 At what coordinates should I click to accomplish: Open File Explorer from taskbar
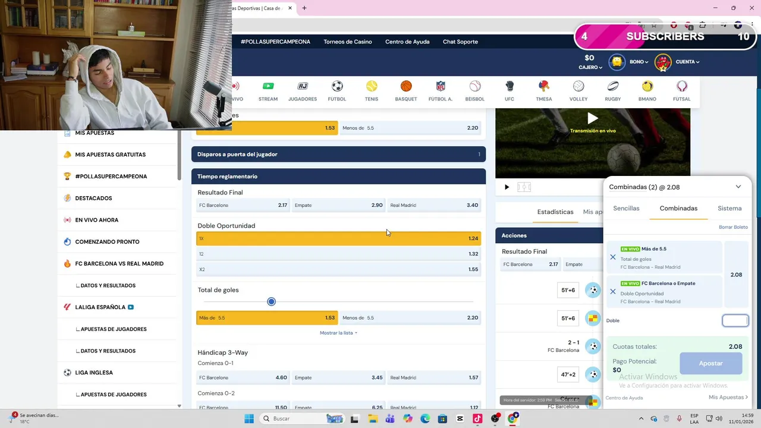pyautogui.click(x=373, y=418)
